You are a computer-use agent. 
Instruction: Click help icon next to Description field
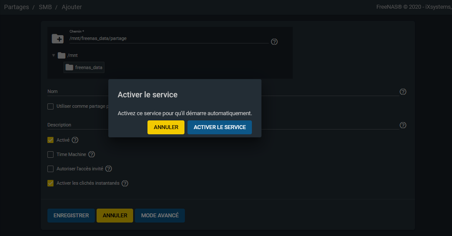pos(403,125)
